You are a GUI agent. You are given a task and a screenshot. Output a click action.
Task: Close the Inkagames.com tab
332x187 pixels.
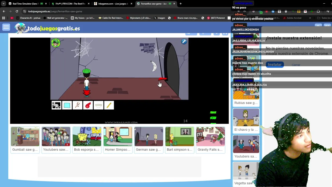click(x=132, y=4)
